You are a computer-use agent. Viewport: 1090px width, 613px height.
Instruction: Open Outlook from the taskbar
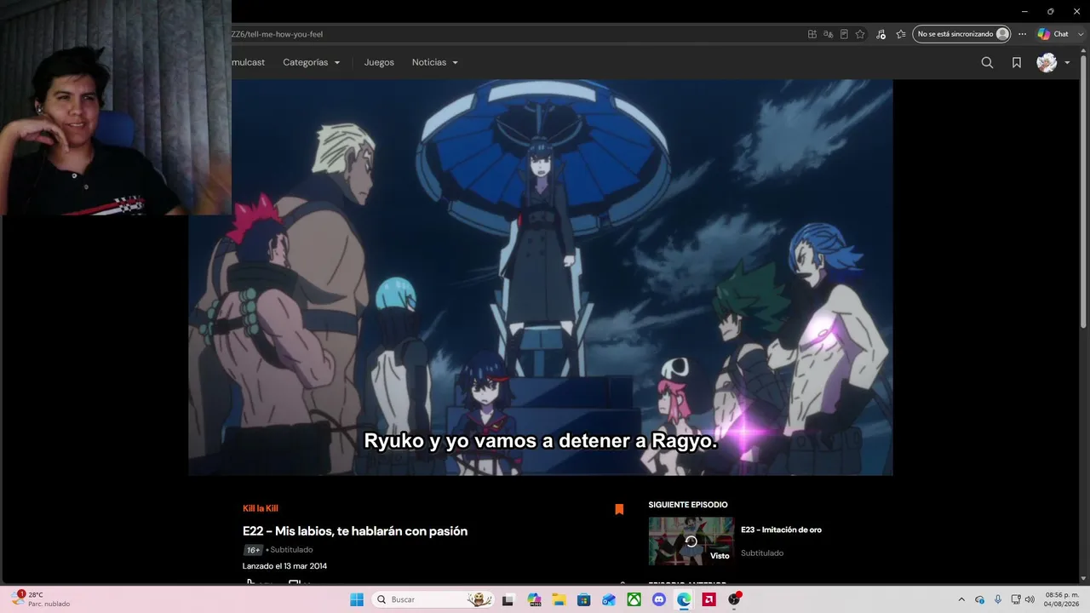pos(609,599)
